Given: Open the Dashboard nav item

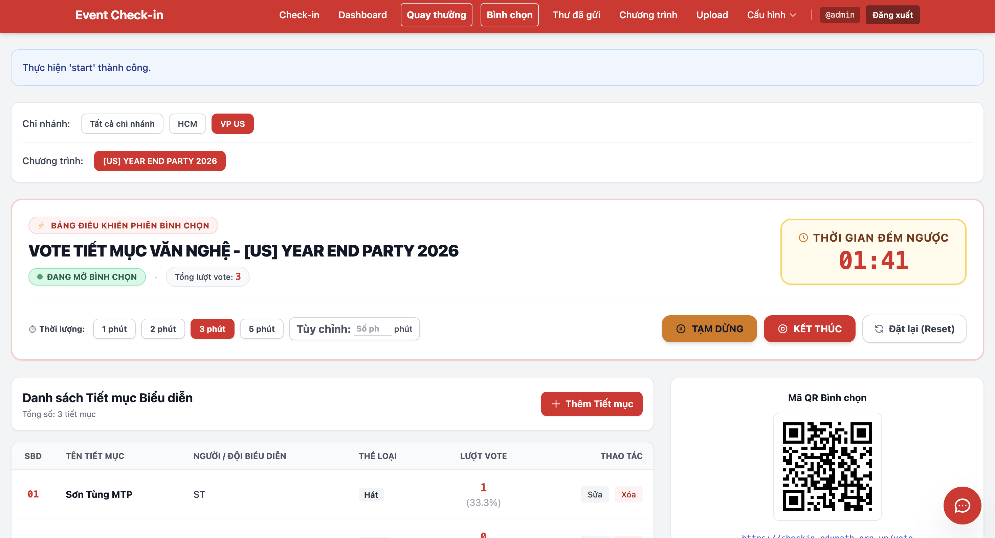Looking at the screenshot, I should [x=362, y=15].
